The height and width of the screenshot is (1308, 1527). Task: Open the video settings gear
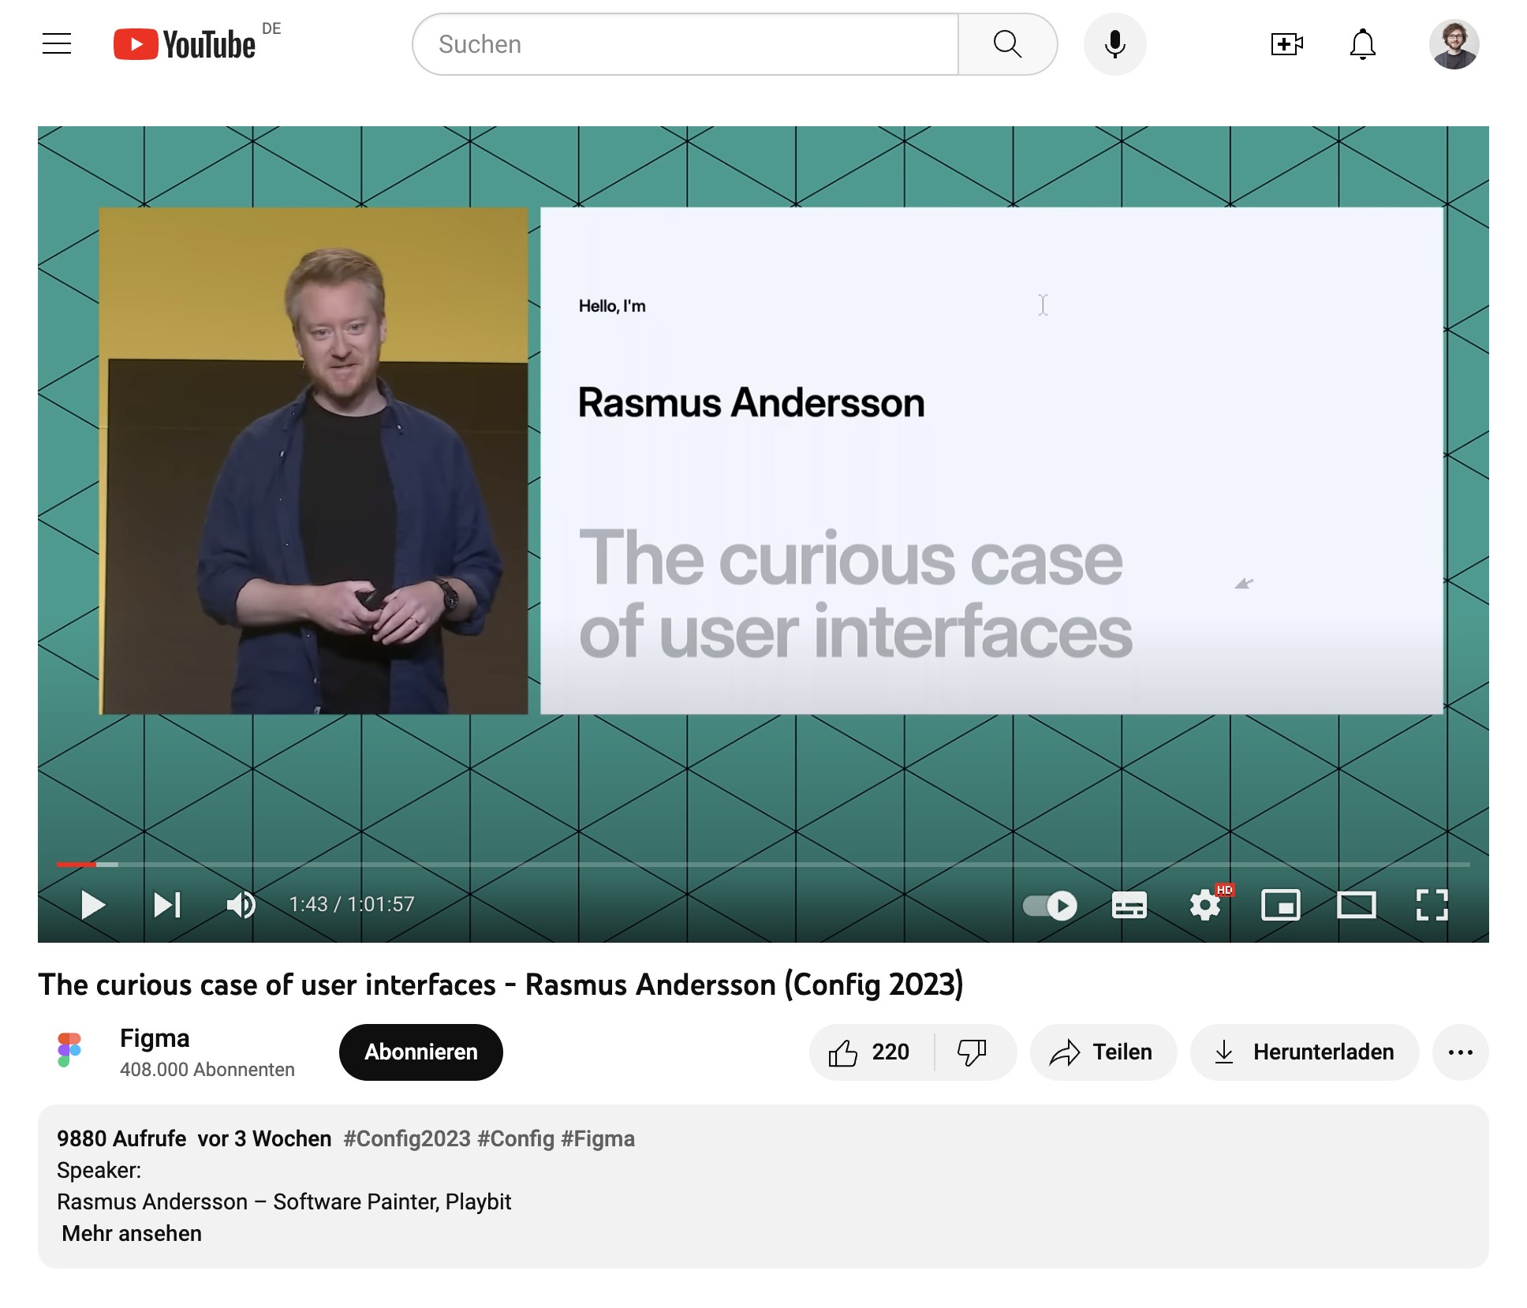(1204, 905)
